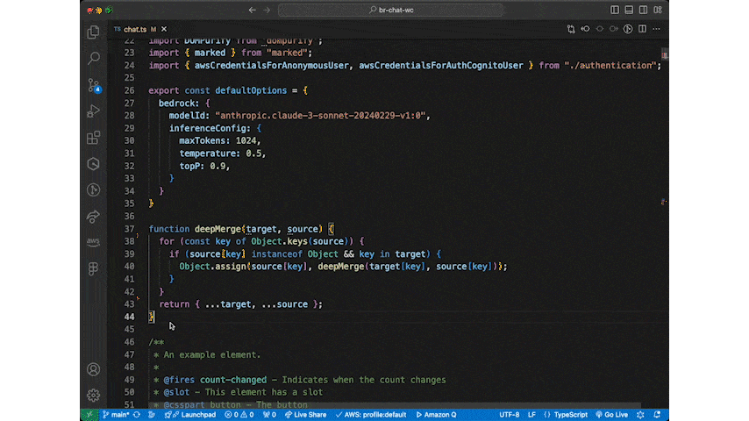Open editor More Actions ellipsis menu
749x421 pixels.
tap(657, 29)
